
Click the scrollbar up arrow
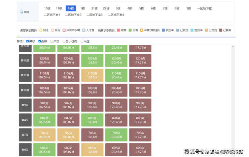point(233,47)
